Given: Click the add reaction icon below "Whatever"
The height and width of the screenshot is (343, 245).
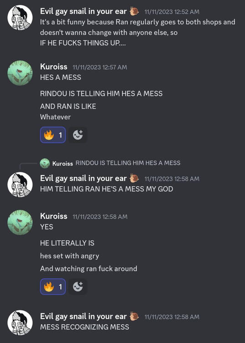Looking at the screenshot, I should coord(78,135).
